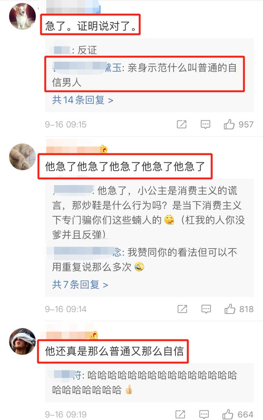
Task: Open the reply bubble on the 957-likes comment
Action: click(x=205, y=124)
